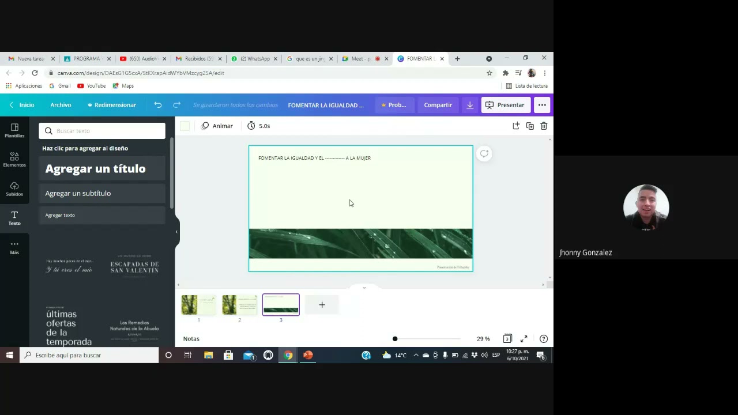
Task: Open Lista de lectura reading list
Action: coord(526,86)
